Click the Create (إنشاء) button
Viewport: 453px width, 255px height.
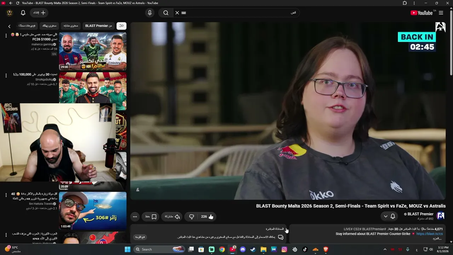pyautogui.click(x=39, y=13)
